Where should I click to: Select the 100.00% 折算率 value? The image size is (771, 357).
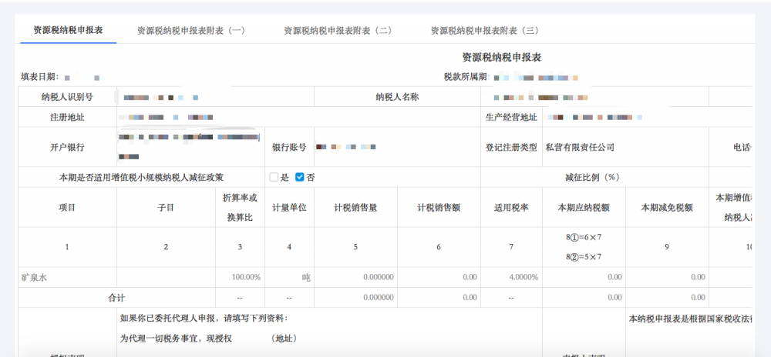click(x=246, y=277)
